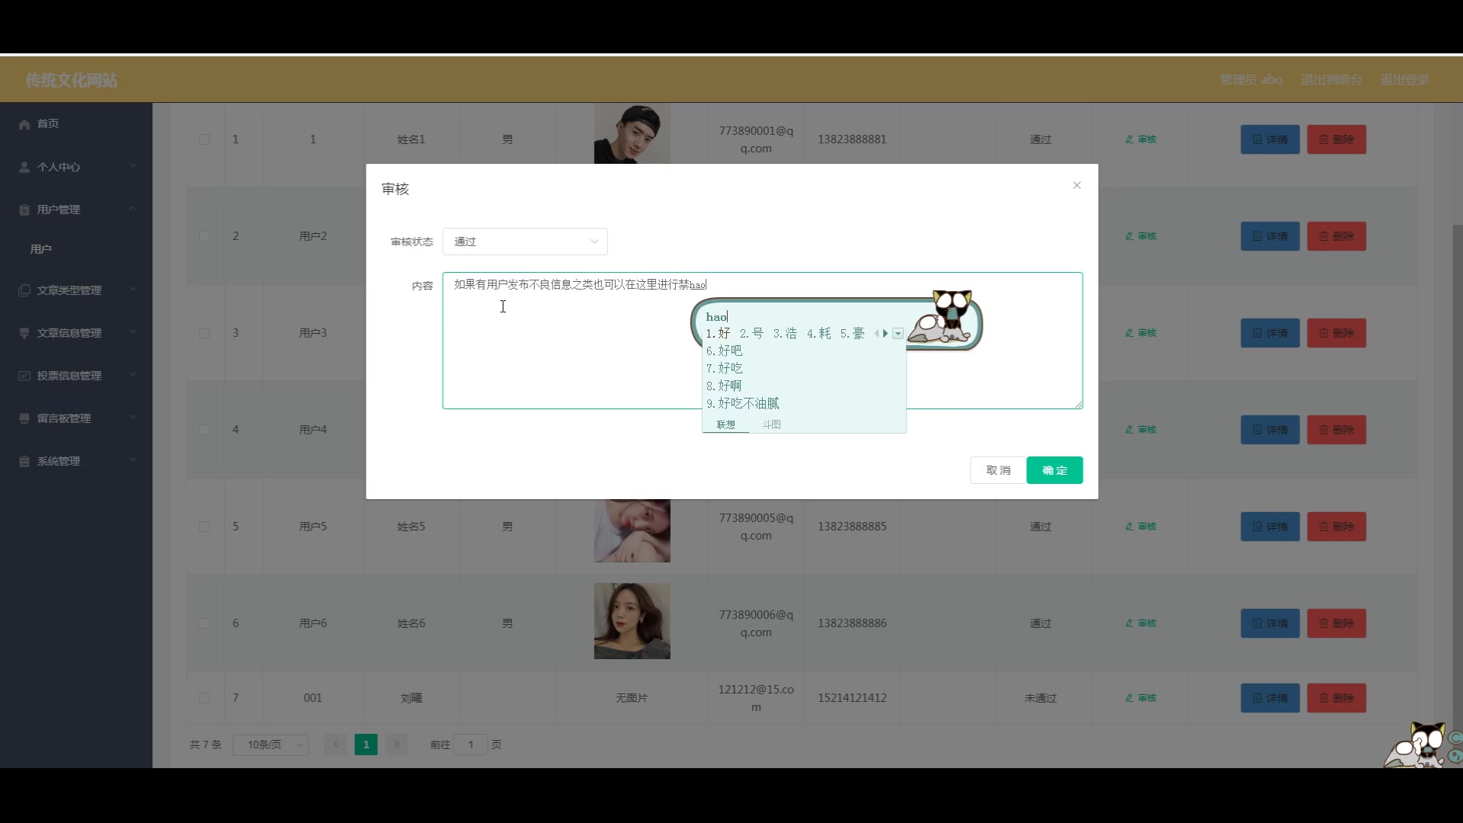1463x823 pixels.
Task: Expand the IME candidate list dropdown arrow
Action: (898, 334)
